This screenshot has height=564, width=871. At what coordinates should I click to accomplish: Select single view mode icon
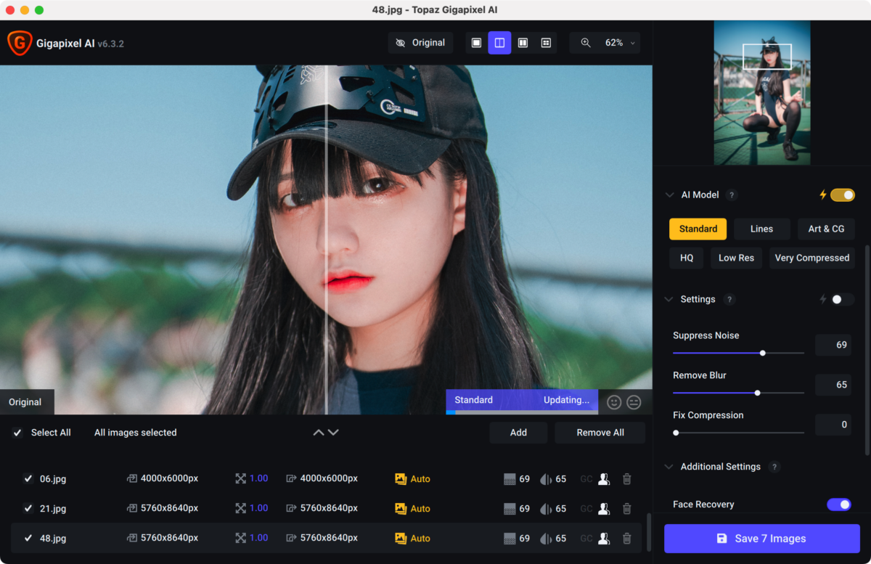click(476, 43)
